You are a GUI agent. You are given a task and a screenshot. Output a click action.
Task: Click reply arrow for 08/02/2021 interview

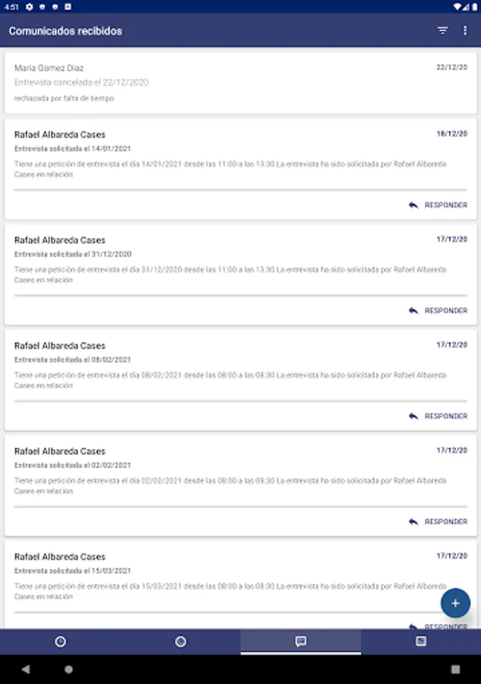click(x=413, y=416)
